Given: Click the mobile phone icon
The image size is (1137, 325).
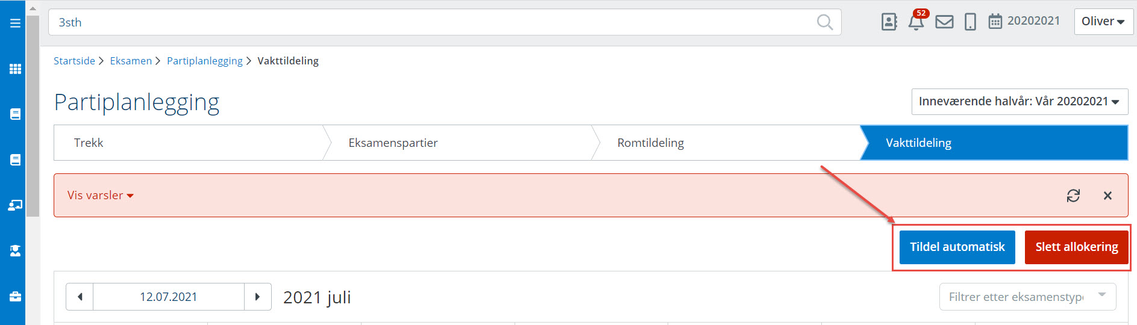Looking at the screenshot, I should pos(970,22).
